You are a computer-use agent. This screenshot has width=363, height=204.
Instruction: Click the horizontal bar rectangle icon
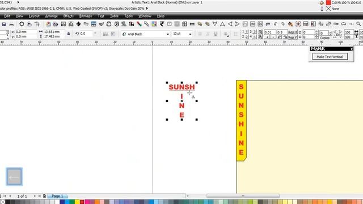click(x=192, y=24)
